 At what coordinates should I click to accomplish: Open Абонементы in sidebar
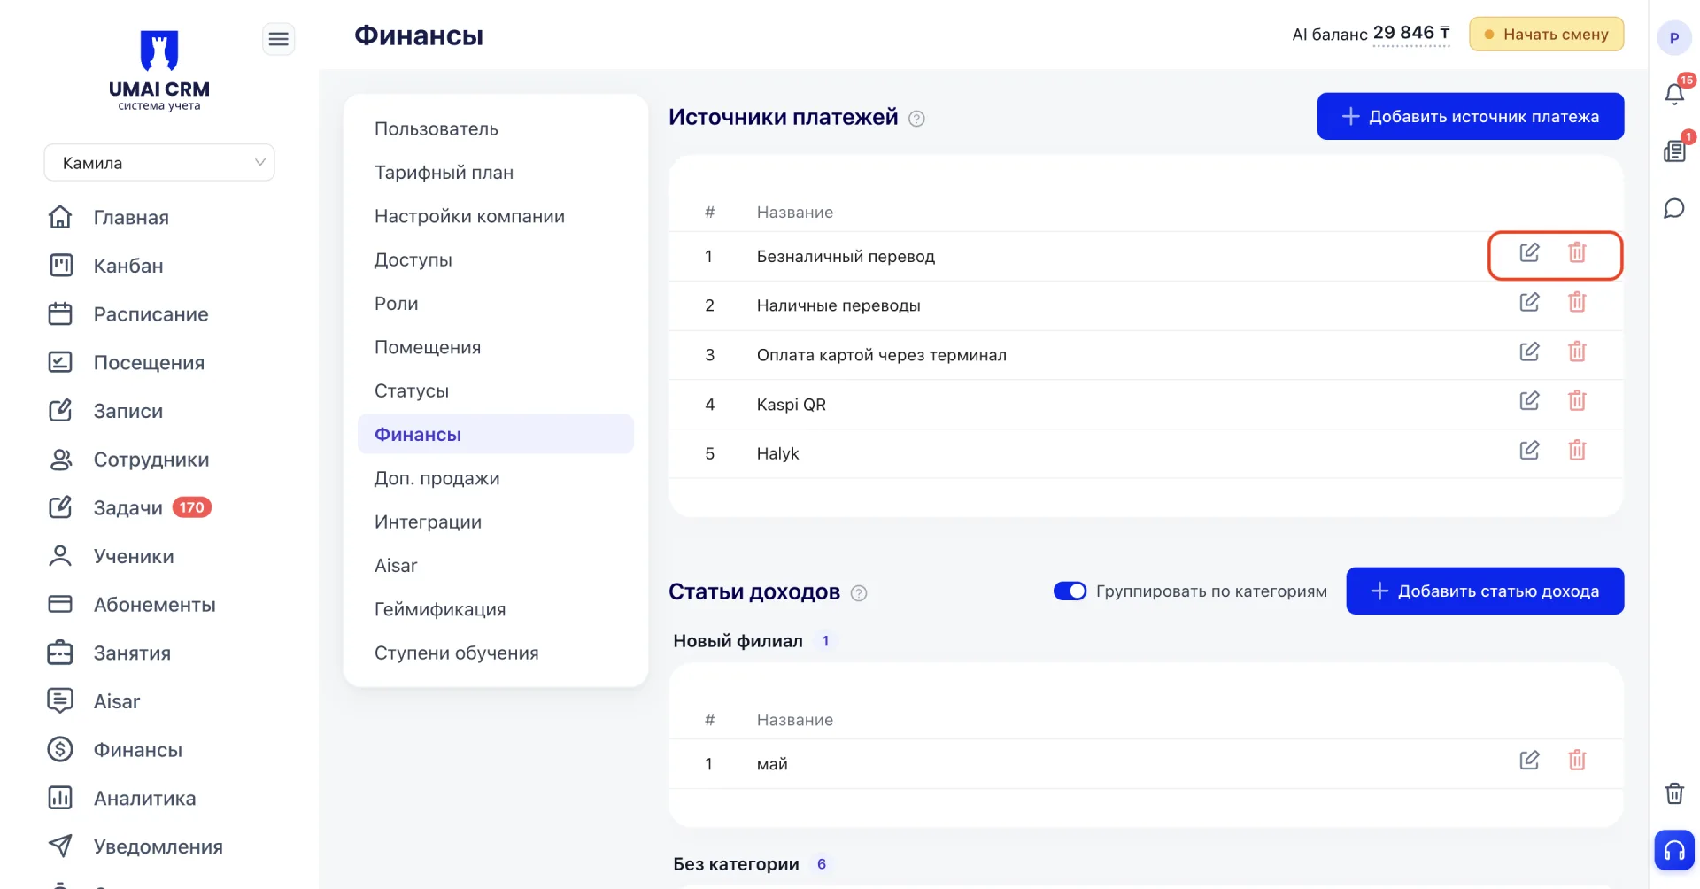point(155,605)
